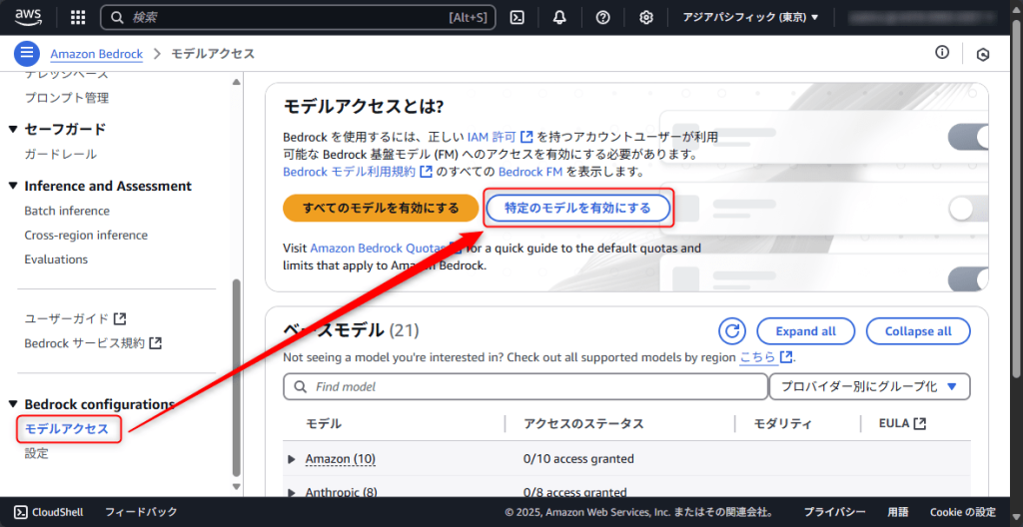
Task: Open the Asia Pacific (Tokyo) region dropdown
Action: [750, 18]
